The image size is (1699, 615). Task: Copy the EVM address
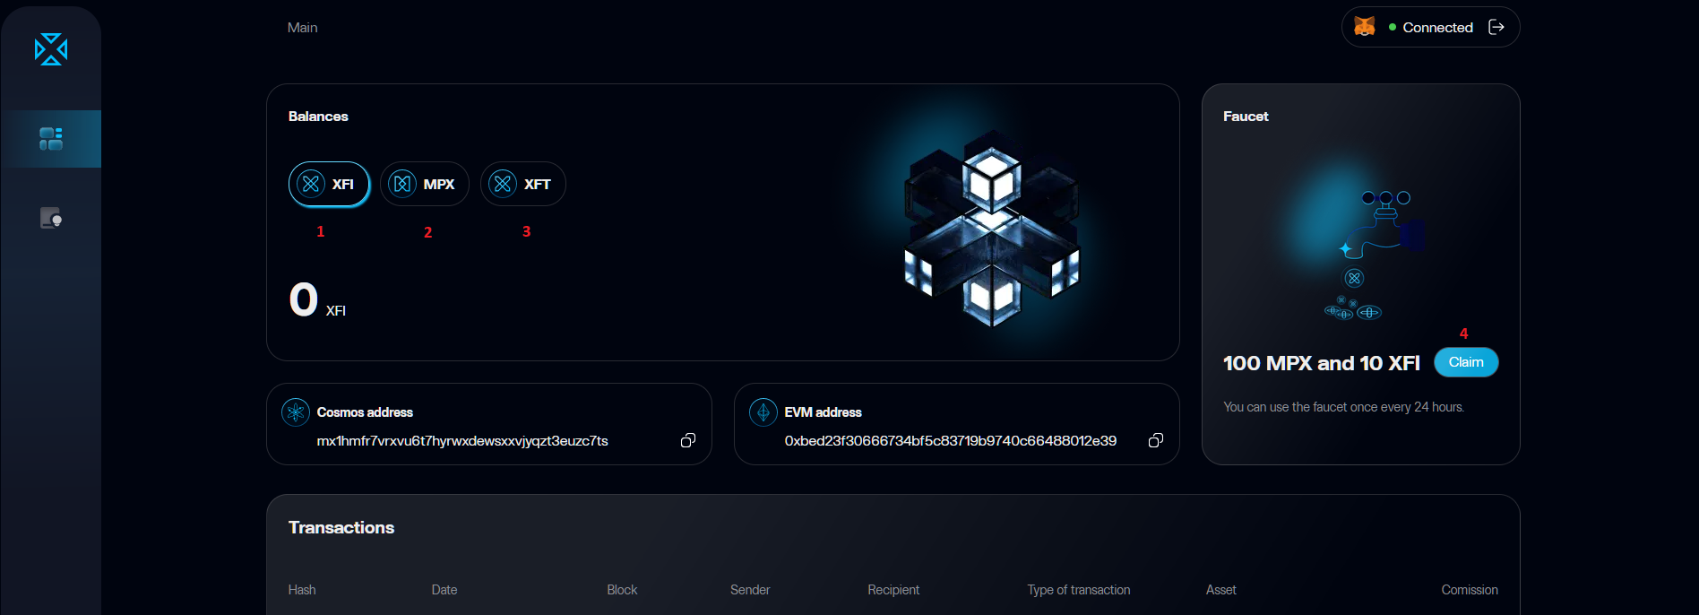(x=1155, y=440)
